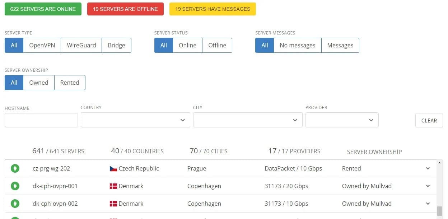The width and height of the screenshot is (448, 219).
Task: Open the City dropdown
Action: point(248,120)
